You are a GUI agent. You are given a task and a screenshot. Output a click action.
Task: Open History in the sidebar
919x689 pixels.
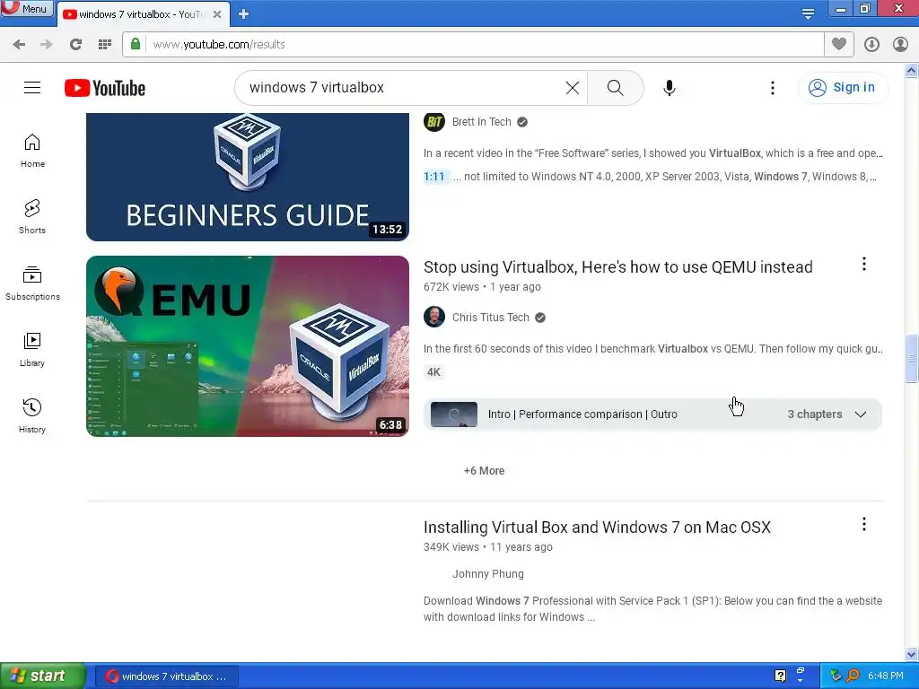click(32, 416)
